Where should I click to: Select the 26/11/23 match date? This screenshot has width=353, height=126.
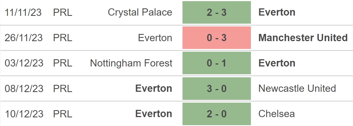click(24, 38)
